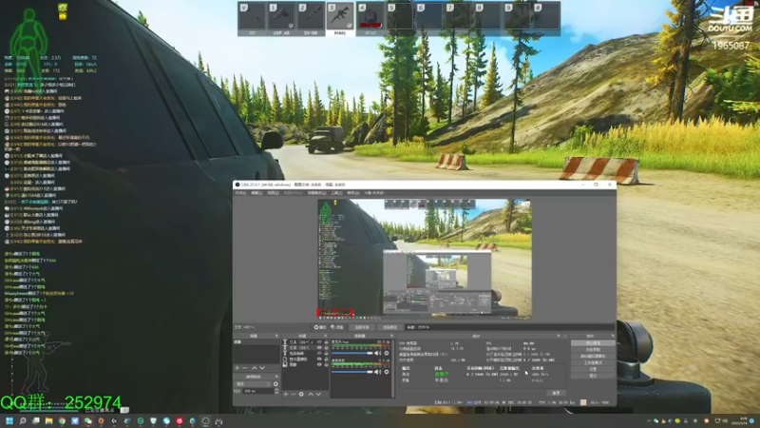The width and height of the screenshot is (760, 428).
Task: Float the Sources dock via header icon
Action: point(325,336)
